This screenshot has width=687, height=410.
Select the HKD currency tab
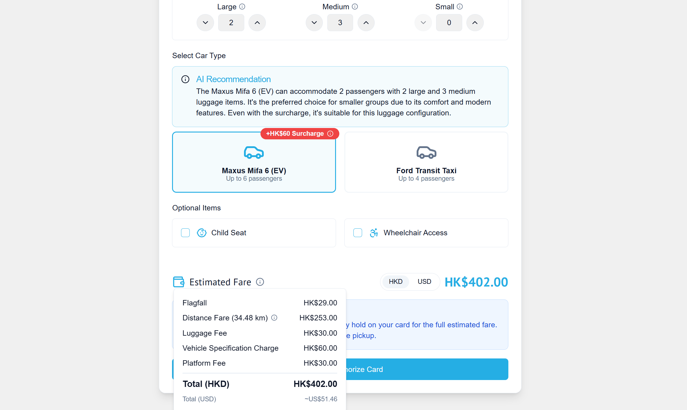coord(395,281)
